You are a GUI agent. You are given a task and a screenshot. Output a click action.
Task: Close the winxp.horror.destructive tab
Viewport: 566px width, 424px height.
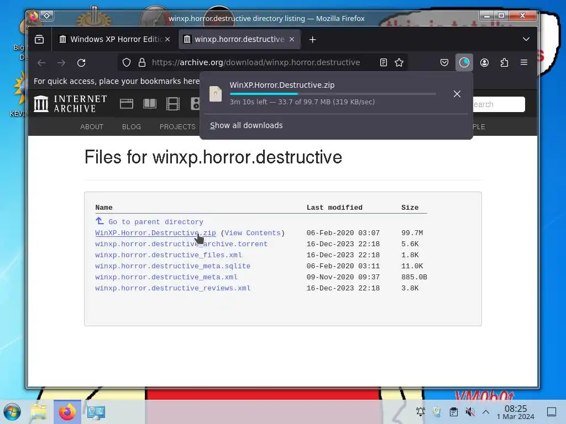click(292, 39)
